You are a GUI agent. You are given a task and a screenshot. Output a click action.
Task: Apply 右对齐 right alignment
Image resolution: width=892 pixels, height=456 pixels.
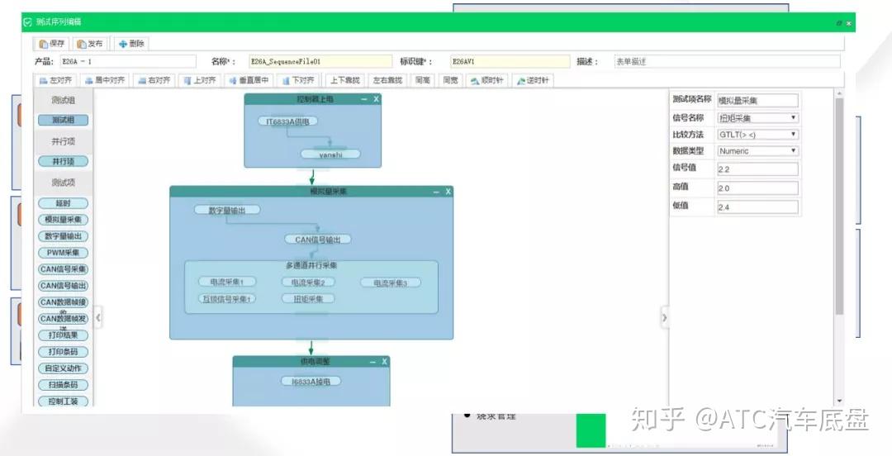coord(154,80)
